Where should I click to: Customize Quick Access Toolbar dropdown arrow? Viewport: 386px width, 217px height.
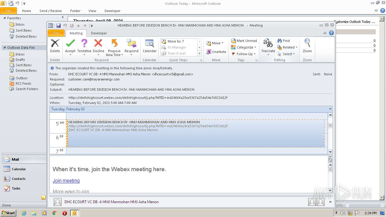point(92,26)
